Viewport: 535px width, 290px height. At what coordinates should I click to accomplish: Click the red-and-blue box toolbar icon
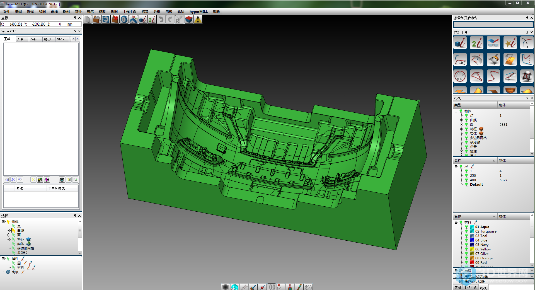(x=189, y=19)
